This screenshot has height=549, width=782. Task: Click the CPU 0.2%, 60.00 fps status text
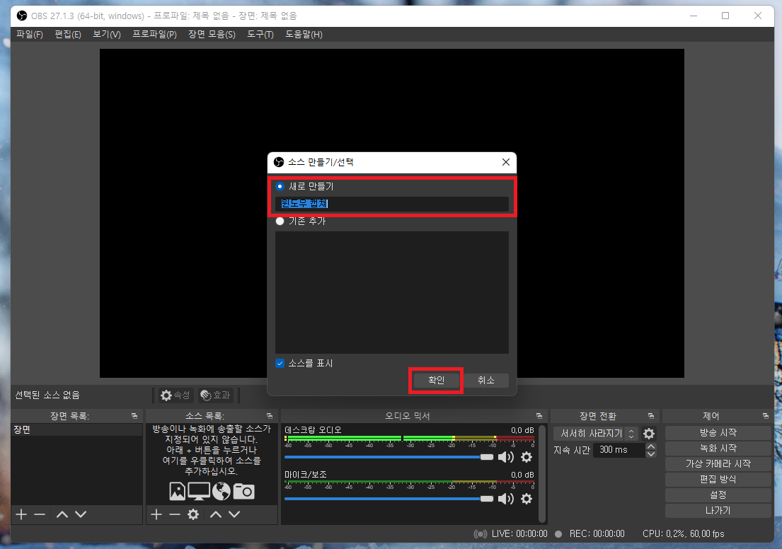(x=683, y=534)
